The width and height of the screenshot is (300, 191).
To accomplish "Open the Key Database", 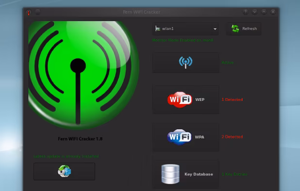I will click(186, 174).
